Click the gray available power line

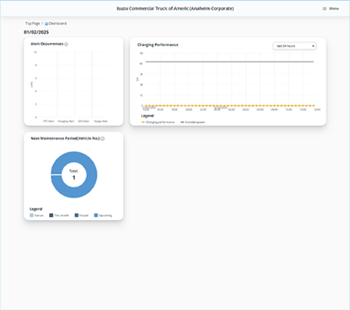pyautogui.click(x=229, y=62)
